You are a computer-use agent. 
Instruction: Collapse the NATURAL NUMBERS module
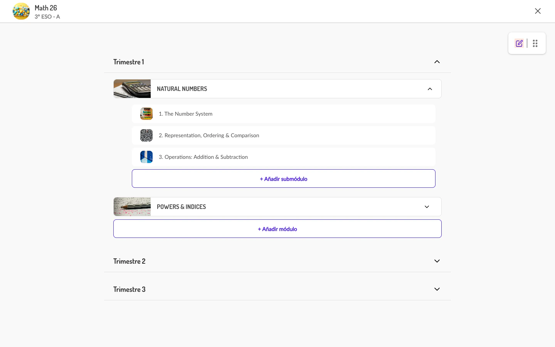tap(430, 89)
